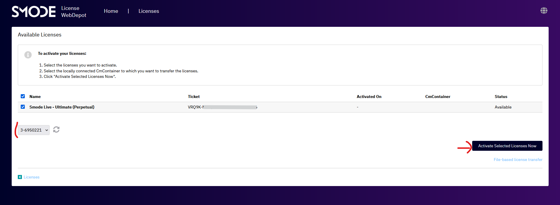Click the VRQ9K ticket value
The height and width of the screenshot is (205, 560).
coord(222,107)
